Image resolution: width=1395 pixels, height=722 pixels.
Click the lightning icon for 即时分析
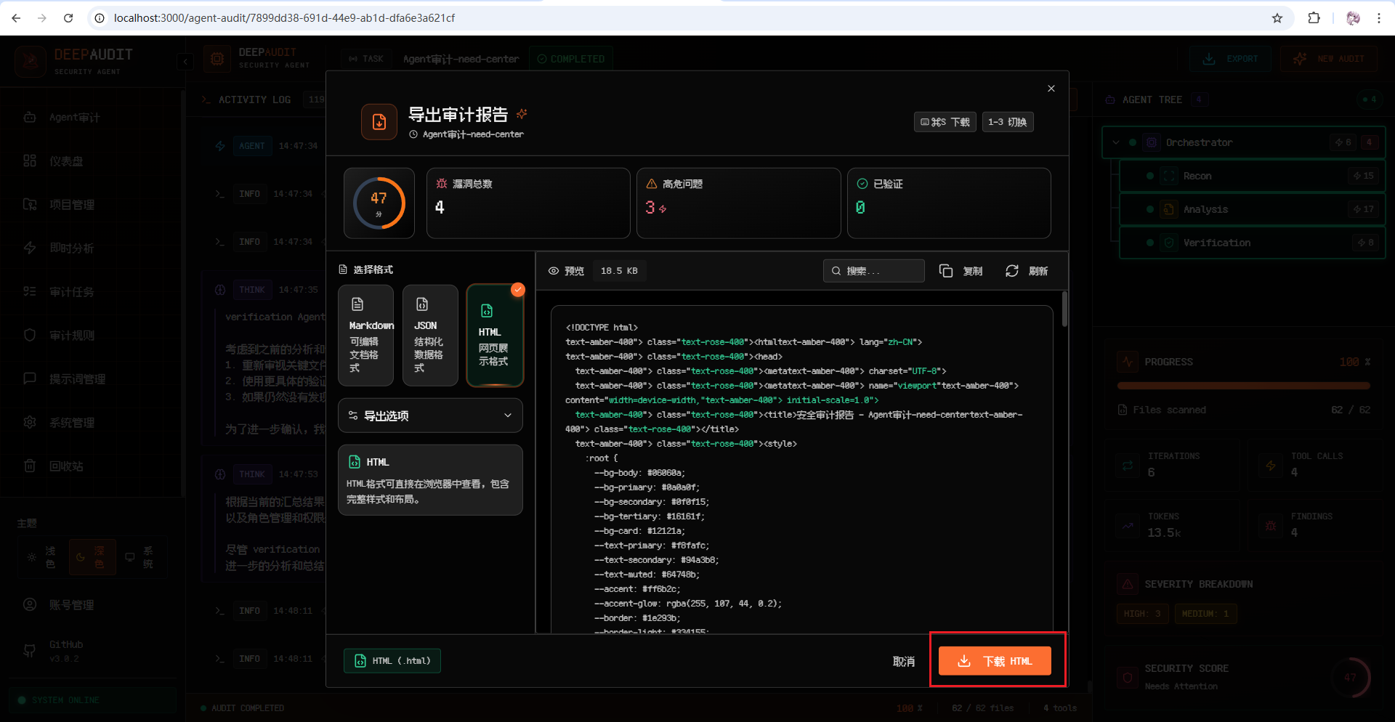point(30,248)
